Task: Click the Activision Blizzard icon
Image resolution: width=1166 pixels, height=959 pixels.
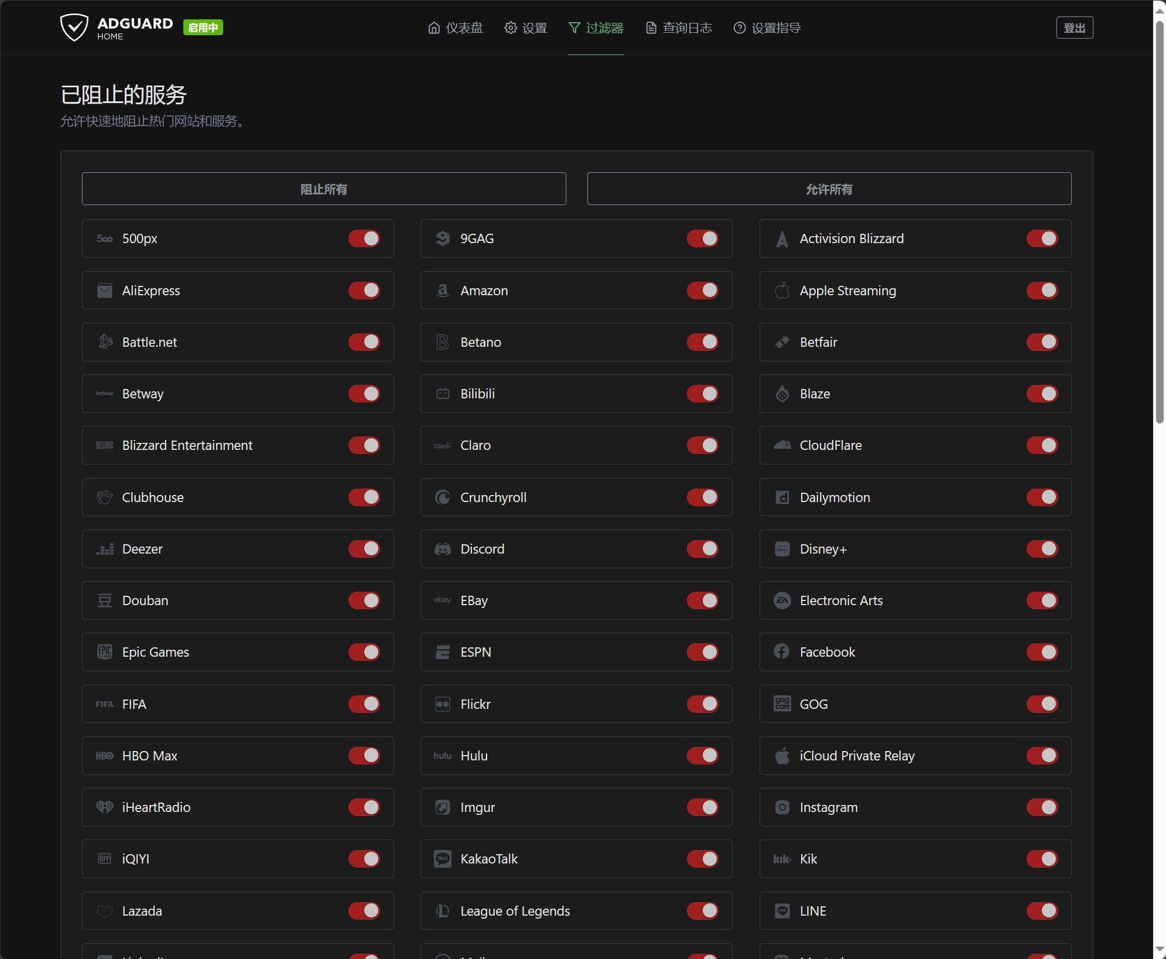Action: coord(782,238)
